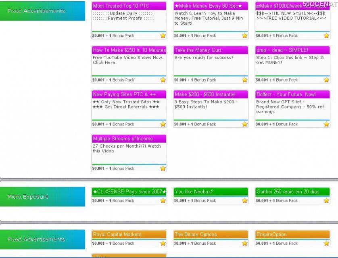Click star on Take the Money Quiz ad

coord(245,80)
